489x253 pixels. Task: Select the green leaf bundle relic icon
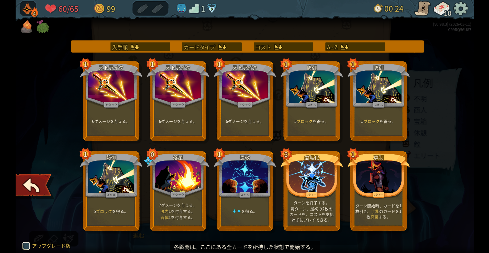pos(42,27)
